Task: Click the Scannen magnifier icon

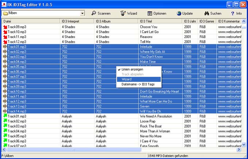Action: pyautogui.click(x=94, y=14)
